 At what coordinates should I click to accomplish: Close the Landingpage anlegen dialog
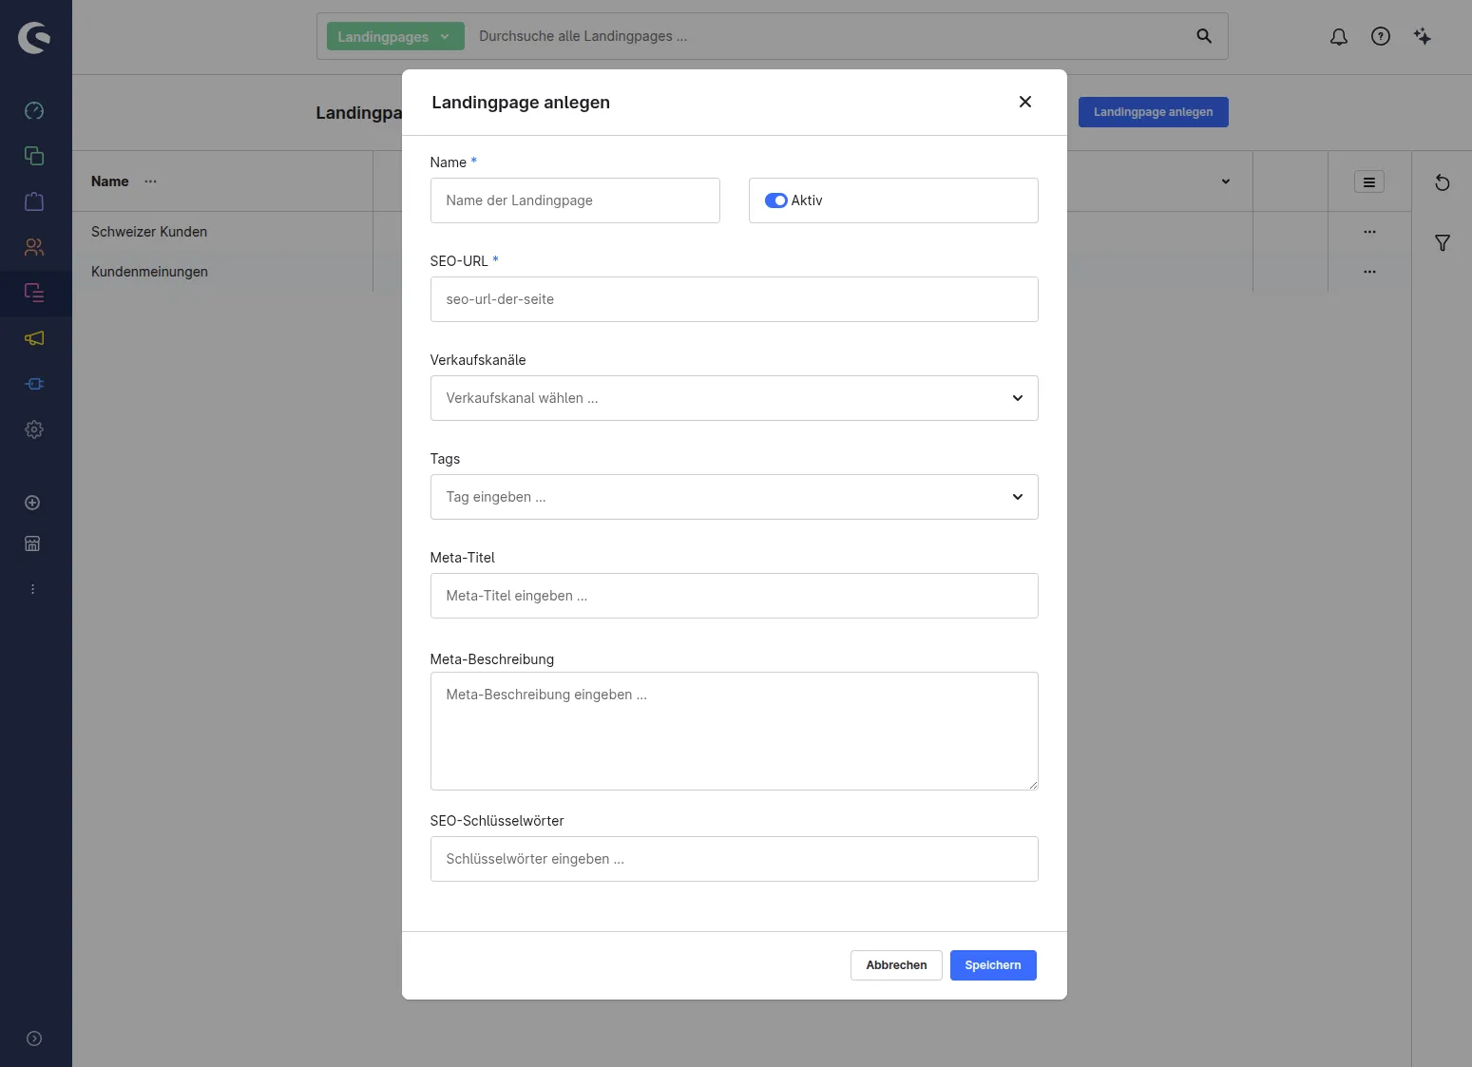pyautogui.click(x=1025, y=102)
